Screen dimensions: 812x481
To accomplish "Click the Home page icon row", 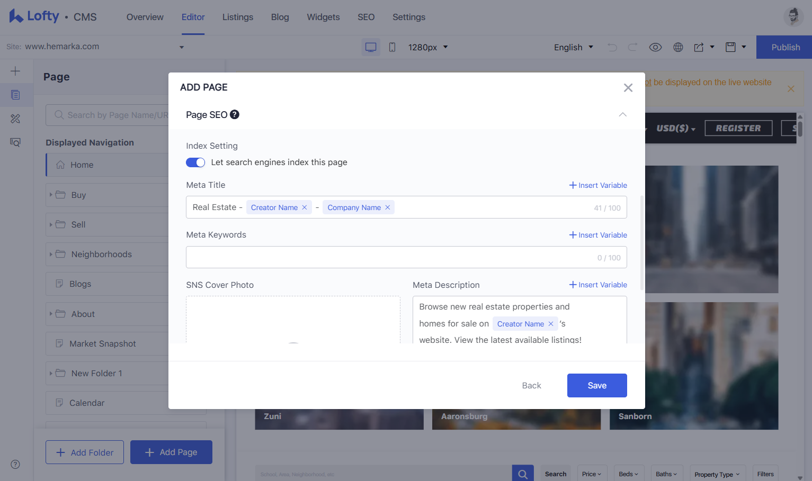I will pos(108,165).
